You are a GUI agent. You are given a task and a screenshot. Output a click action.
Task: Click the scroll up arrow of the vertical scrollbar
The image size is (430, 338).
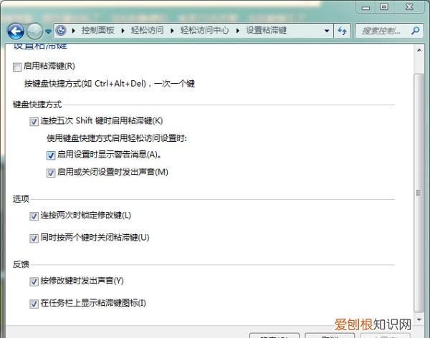419,50
